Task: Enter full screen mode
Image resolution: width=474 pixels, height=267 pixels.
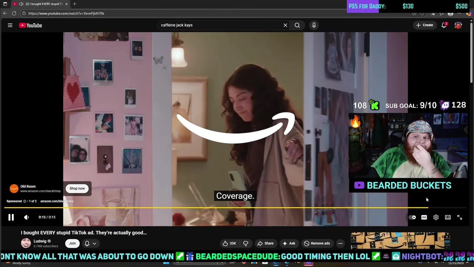Action: (460, 217)
